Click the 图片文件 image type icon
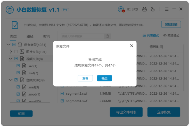 (22, 52)
